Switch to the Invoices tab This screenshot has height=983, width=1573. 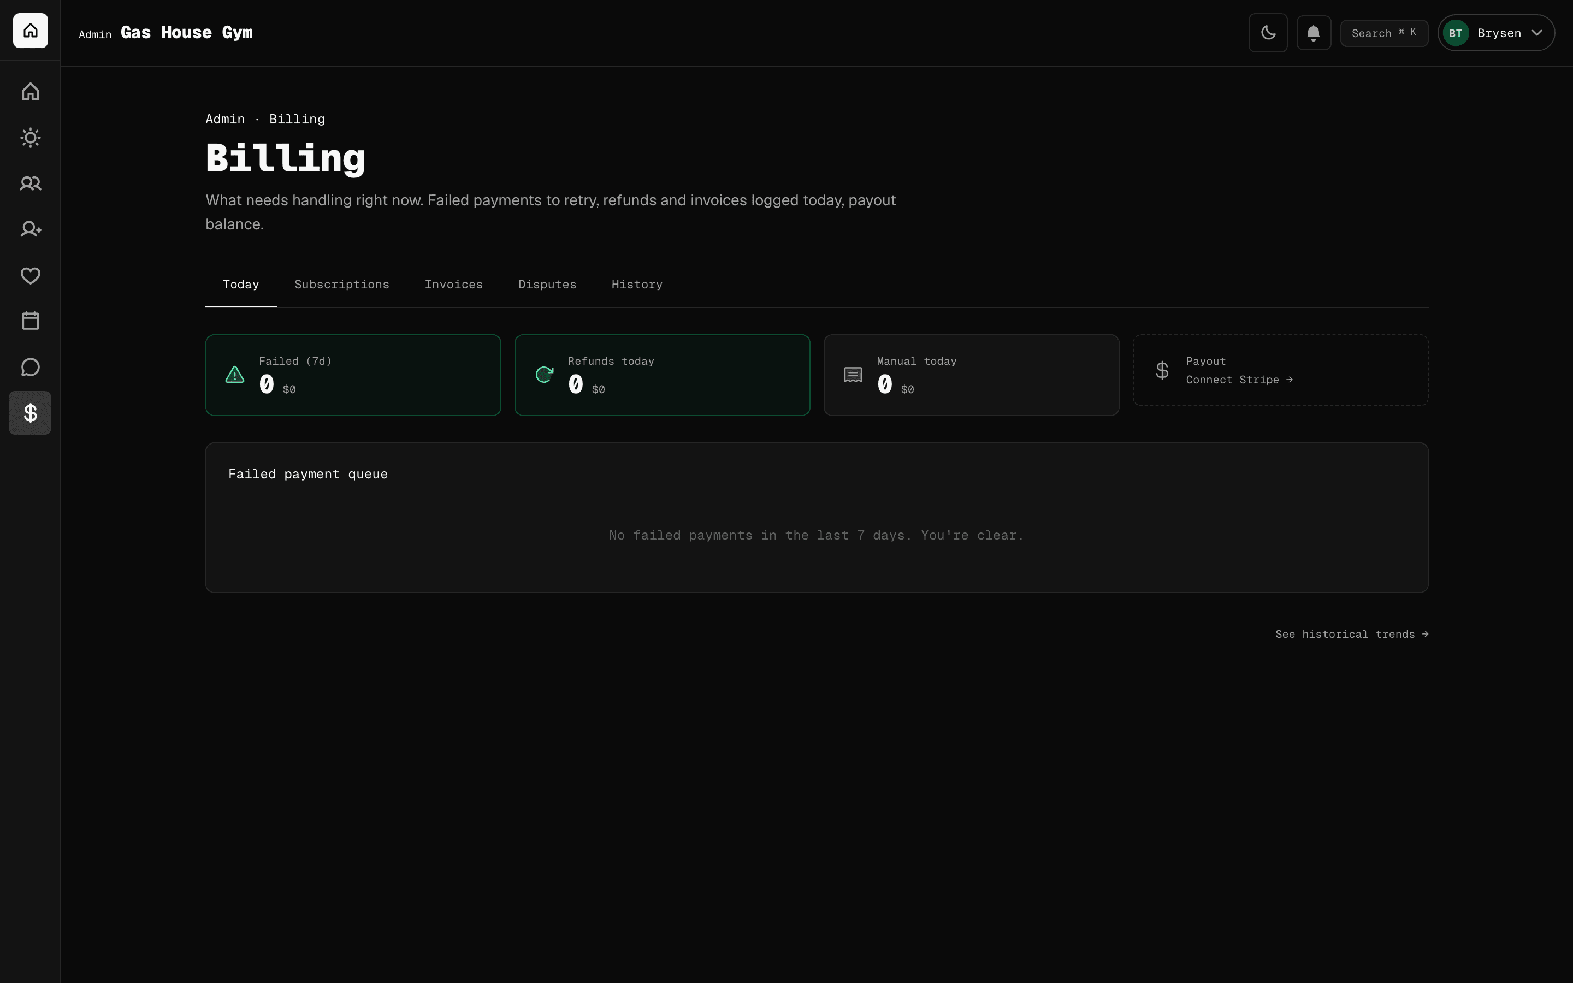(454, 285)
